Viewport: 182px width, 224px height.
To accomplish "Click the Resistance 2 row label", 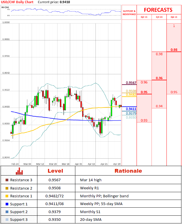I will 21,188.
